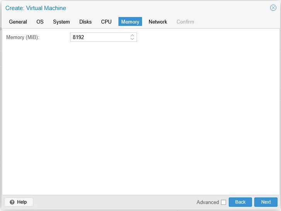Open the OS tab
This screenshot has width=281, height=211.
(40, 22)
